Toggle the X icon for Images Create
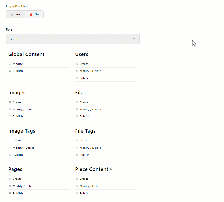224x202 pixels. (x=10, y=102)
